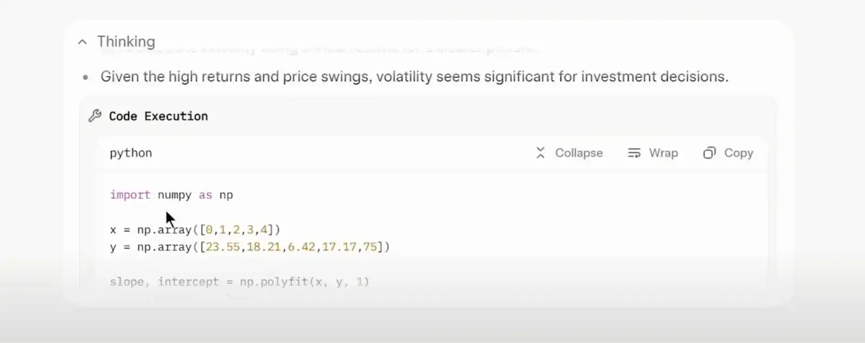This screenshot has width=865, height=343.
Task: Copy the python code
Action: click(x=728, y=153)
